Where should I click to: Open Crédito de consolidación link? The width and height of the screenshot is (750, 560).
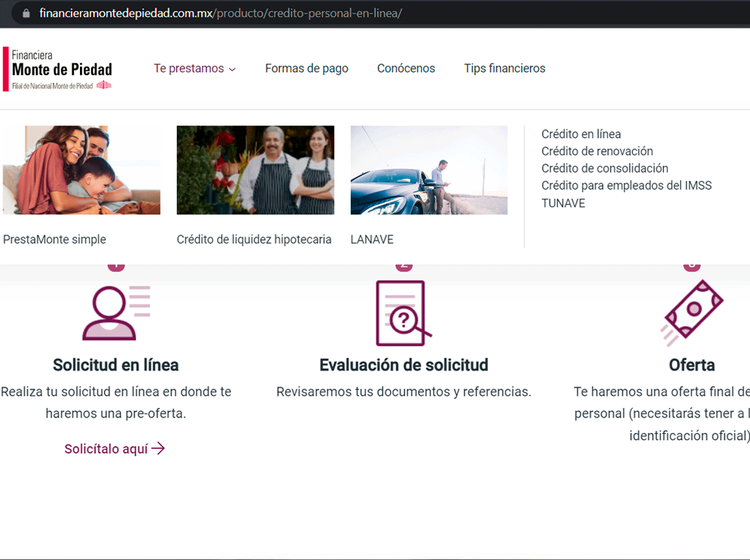(605, 169)
